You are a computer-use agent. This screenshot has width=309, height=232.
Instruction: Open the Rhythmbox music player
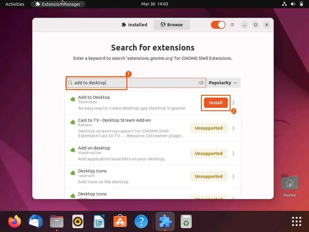78,221
